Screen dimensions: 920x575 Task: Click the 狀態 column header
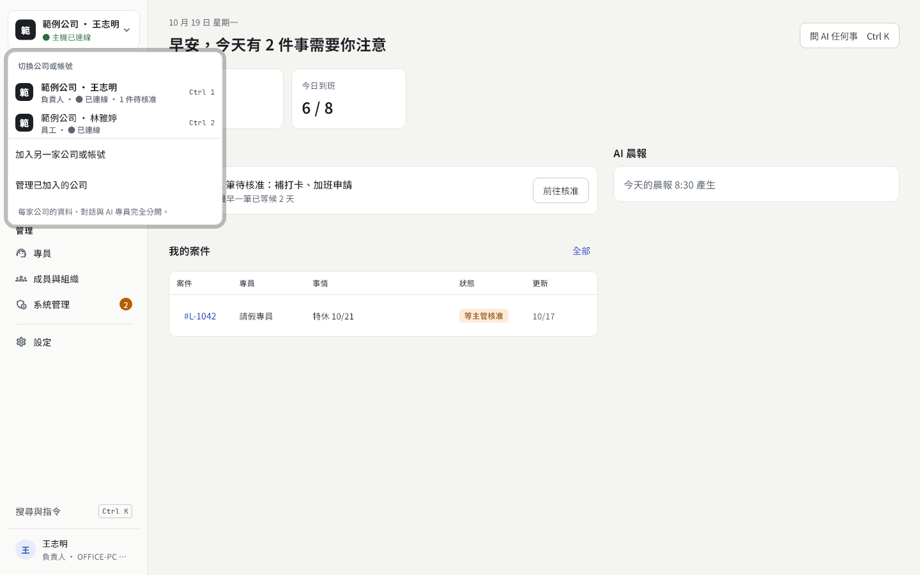coord(467,284)
